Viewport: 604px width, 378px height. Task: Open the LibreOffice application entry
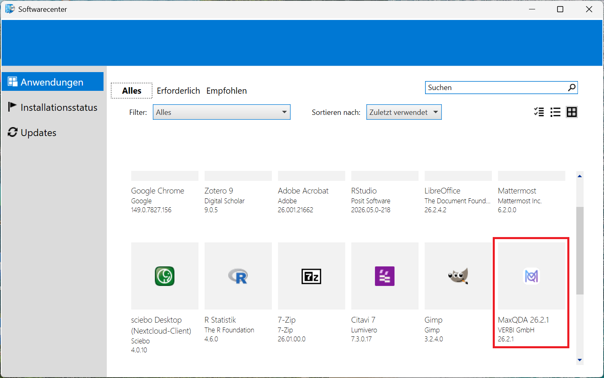click(x=458, y=191)
